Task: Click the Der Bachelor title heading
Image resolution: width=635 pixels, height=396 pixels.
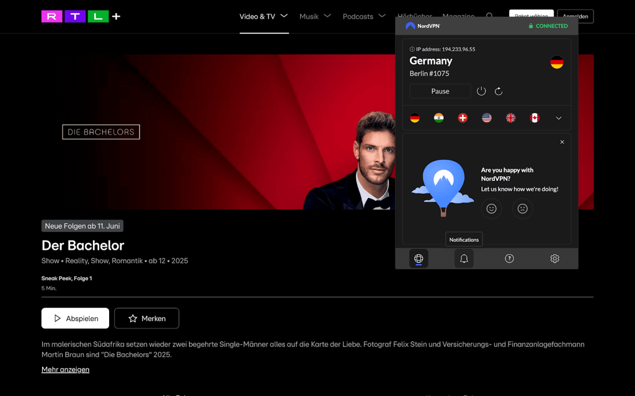Action: coord(82,245)
